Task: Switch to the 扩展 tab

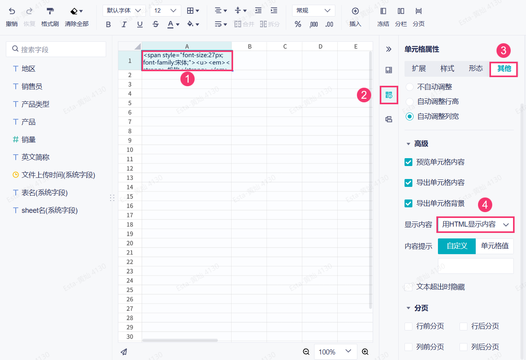Action: click(x=419, y=68)
